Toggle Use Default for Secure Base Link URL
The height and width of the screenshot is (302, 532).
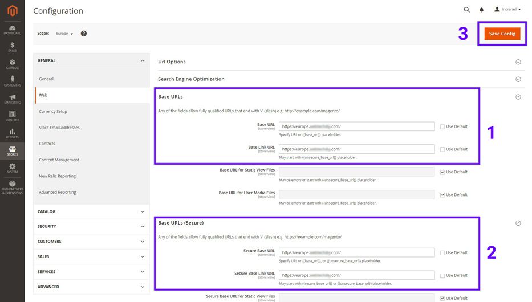pos(442,276)
